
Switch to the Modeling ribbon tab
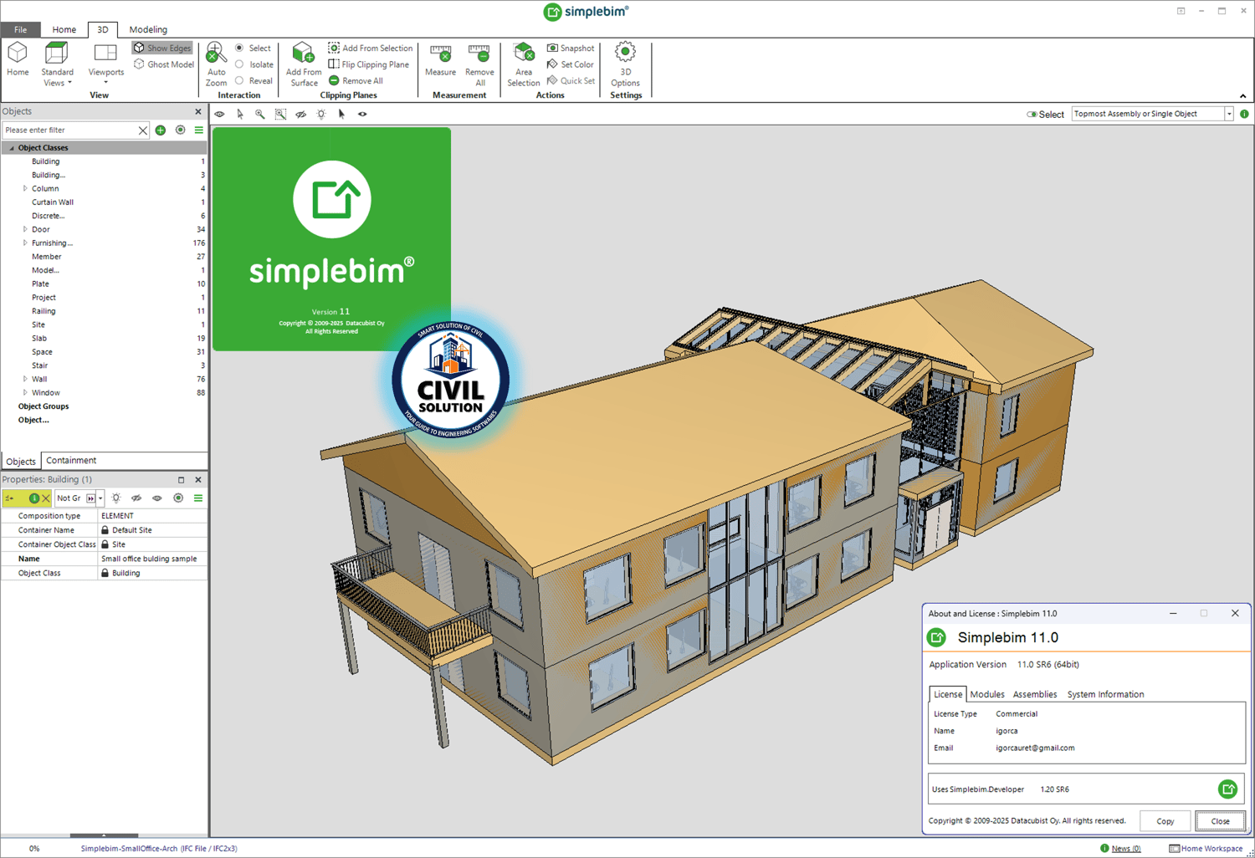tap(148, 29)
